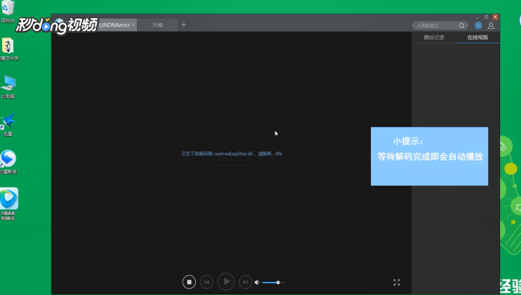The image size is (521, 295).
Task: Adjust the volume slider
Action: (273, 283)
